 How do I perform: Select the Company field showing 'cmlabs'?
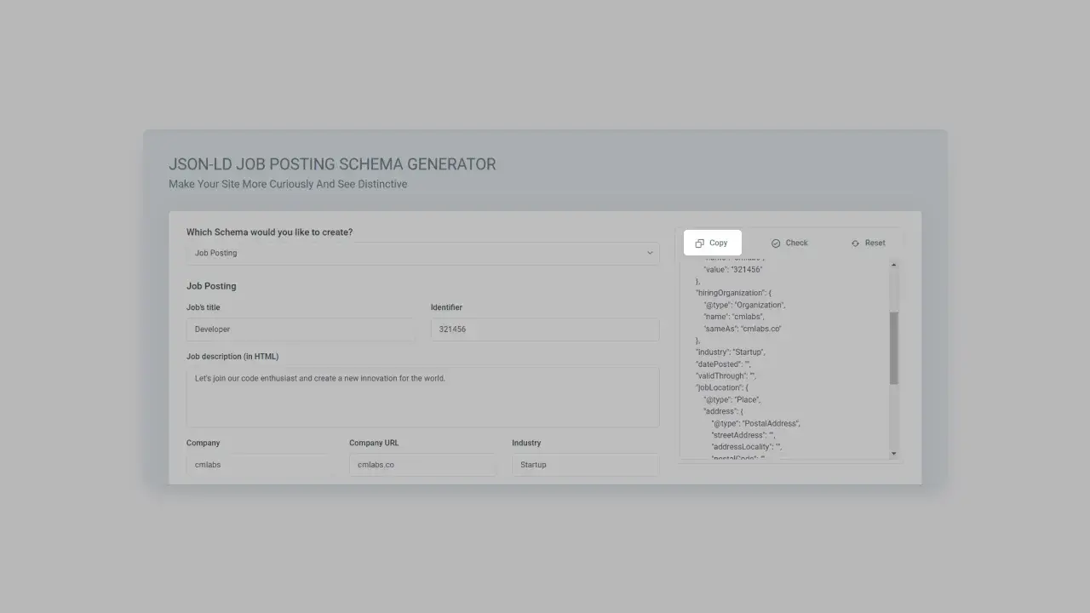click(257, 464)
